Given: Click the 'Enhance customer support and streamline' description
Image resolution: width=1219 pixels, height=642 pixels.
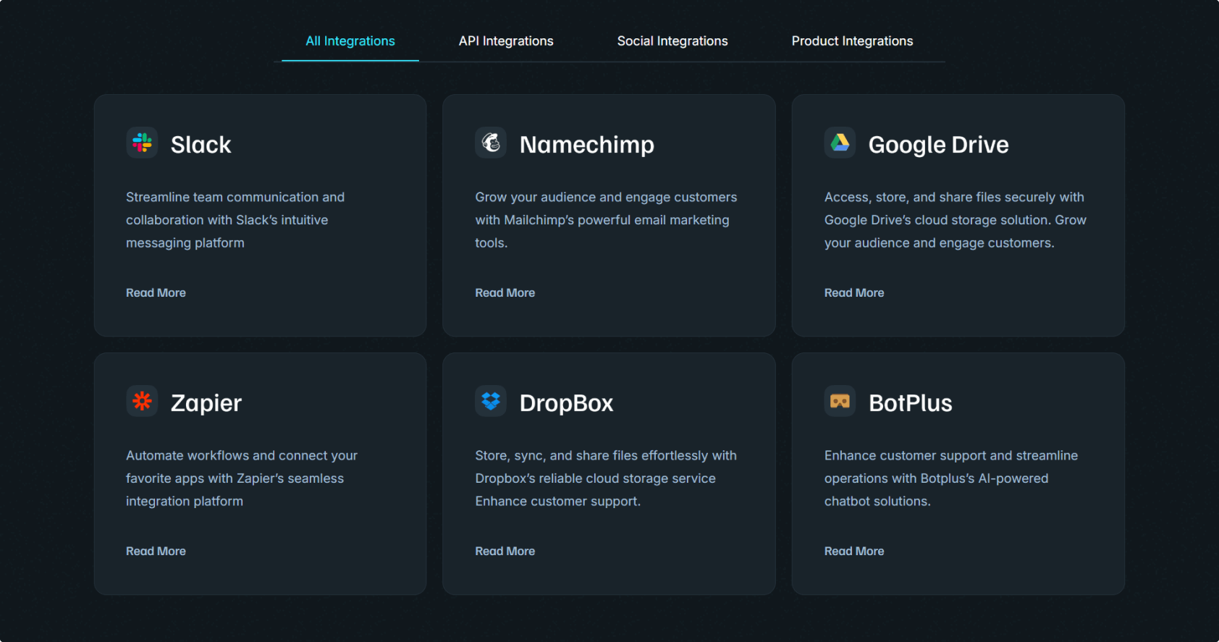Looking at the screenshot, I should 951,478.
